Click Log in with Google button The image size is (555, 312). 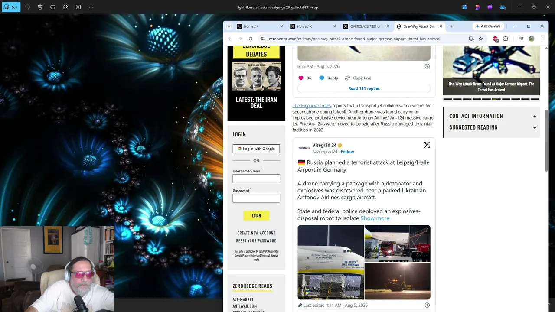coord(256,149)
